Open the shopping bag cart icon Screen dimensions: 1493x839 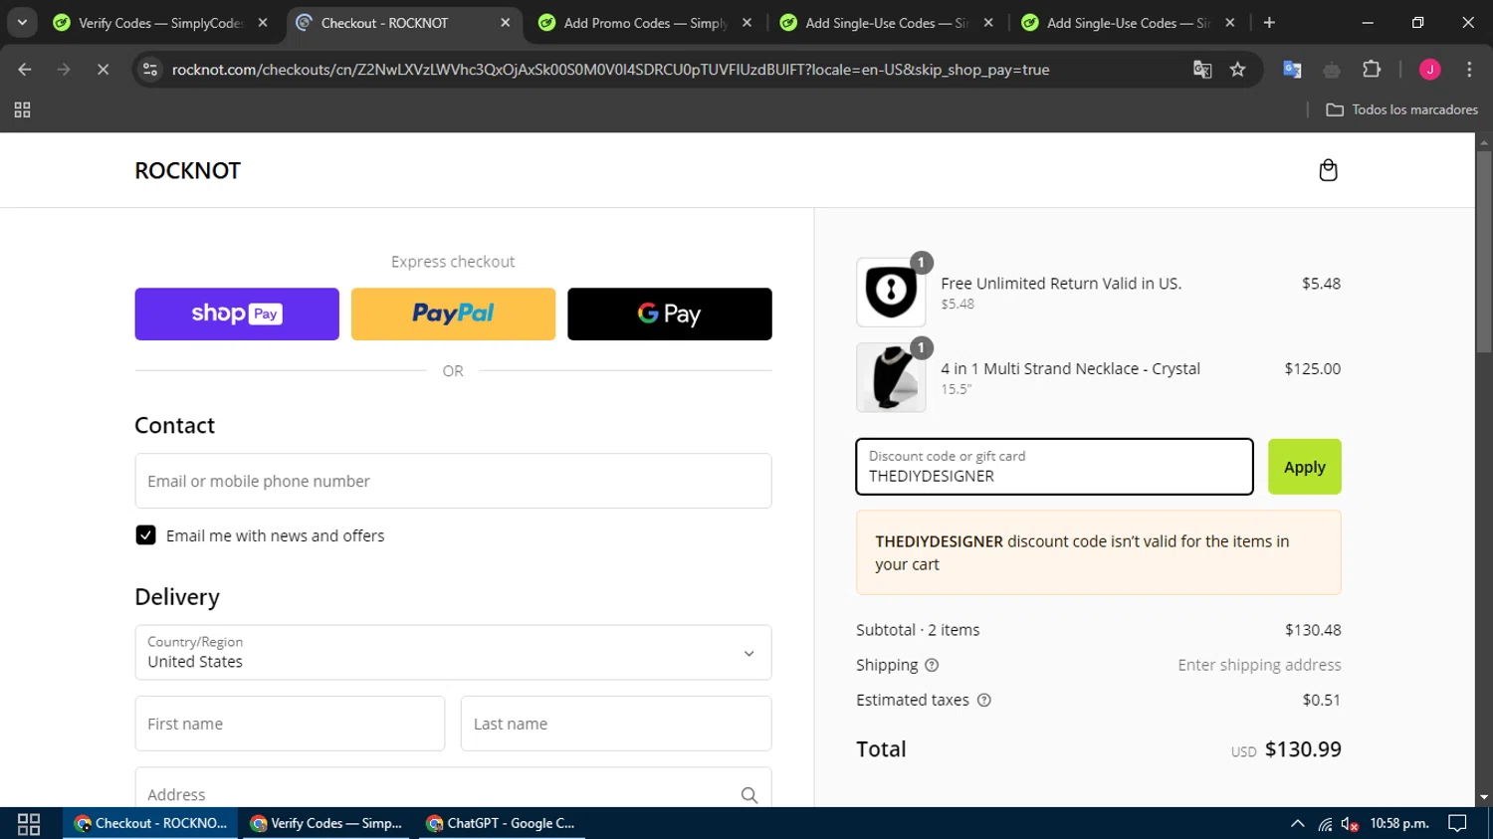click(1328, 170)
